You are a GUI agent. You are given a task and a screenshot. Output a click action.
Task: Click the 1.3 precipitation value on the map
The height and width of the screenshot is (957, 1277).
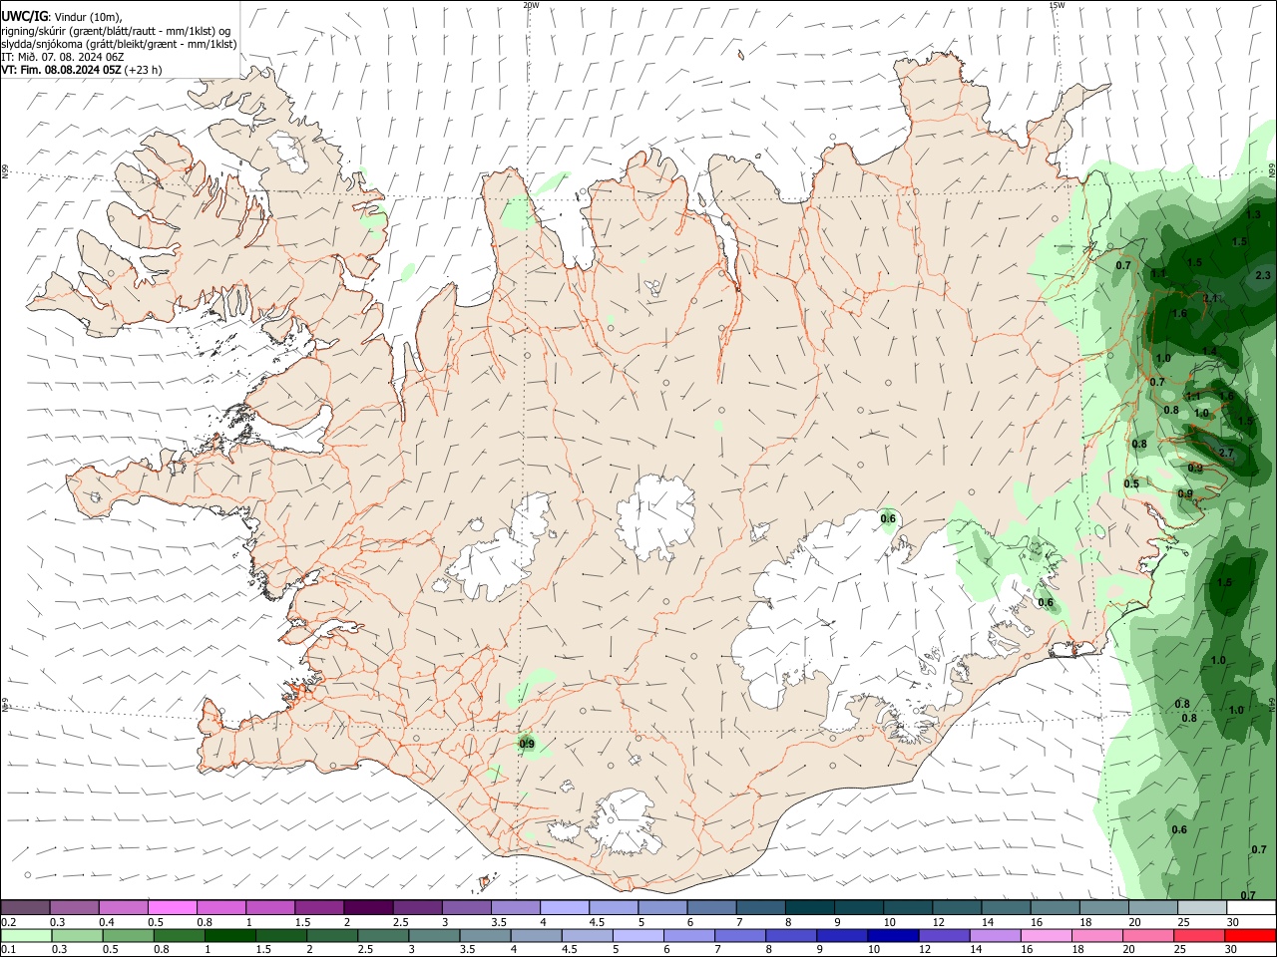point(1253,214)
